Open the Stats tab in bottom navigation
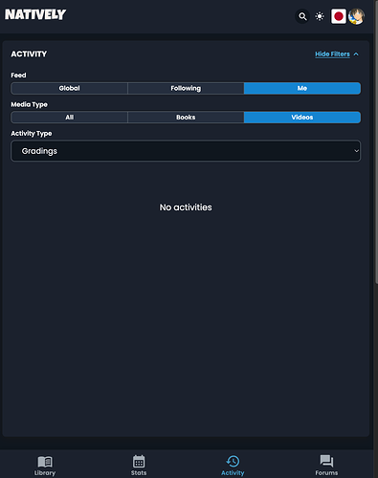The width and height of the screenshot is (378, 478). [139, 466]
